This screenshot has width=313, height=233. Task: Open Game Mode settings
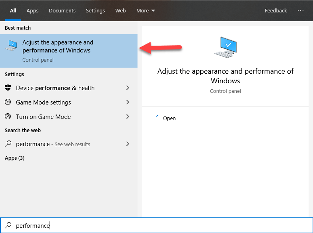(x=69, y=102)
